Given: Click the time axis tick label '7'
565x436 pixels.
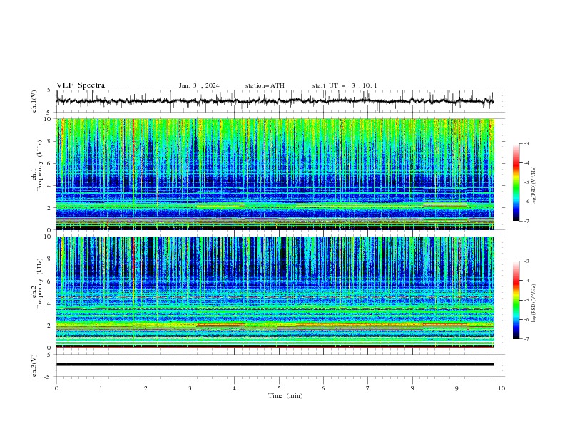Looking at the screenshot, I should pyautogui.click(x=368, y=388).
